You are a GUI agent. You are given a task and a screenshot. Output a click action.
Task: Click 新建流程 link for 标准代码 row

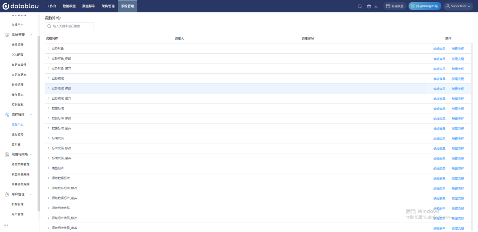pos(458,139)
